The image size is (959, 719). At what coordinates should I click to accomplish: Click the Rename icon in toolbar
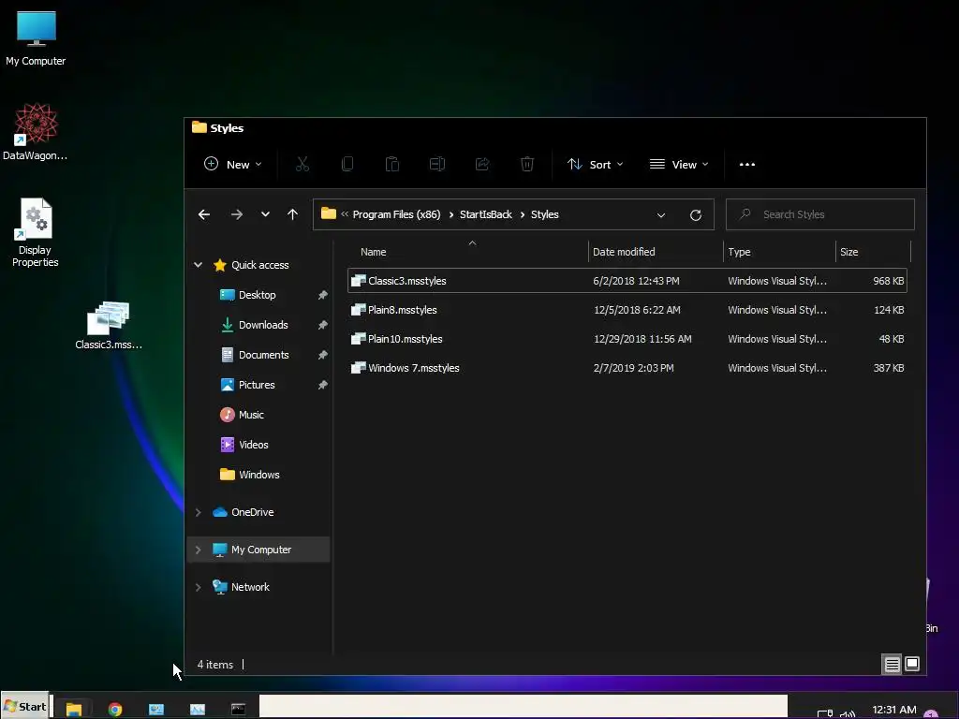pyautogui.click(x=436, y=164)
